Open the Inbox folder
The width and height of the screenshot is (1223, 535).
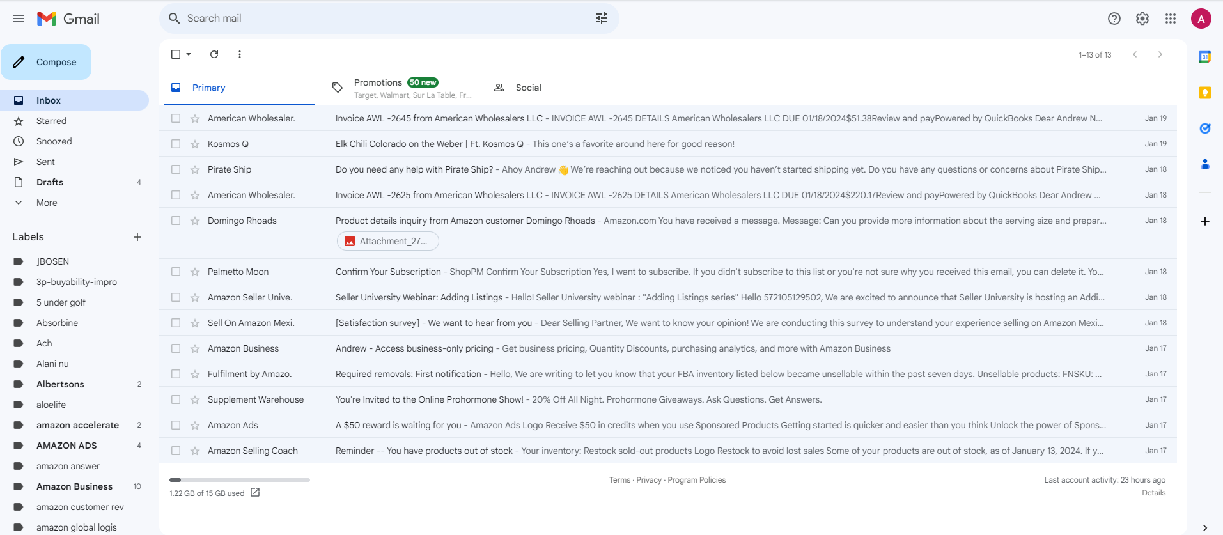click(74, 100)
